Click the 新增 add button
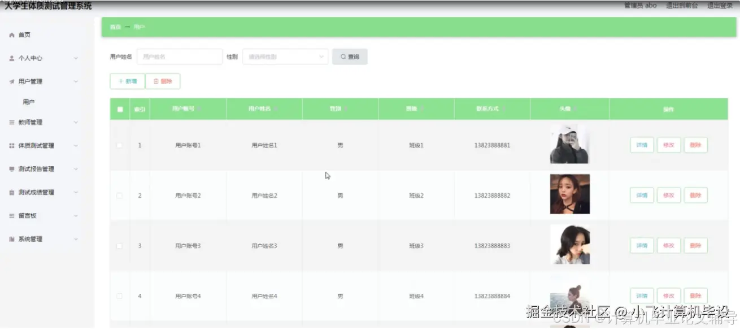Screen dimensions: 740x330 127,81
